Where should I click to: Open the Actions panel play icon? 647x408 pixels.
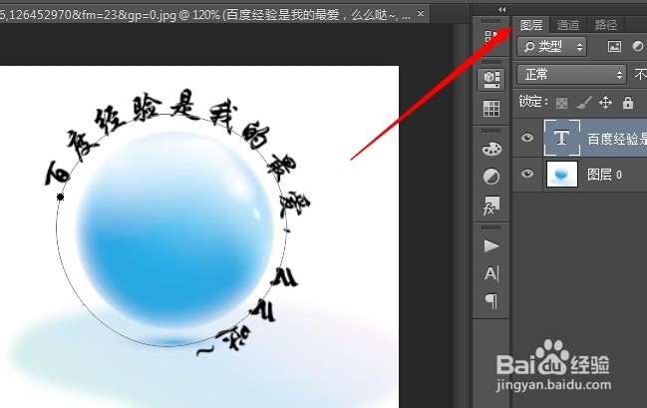(x=491, y=246)
